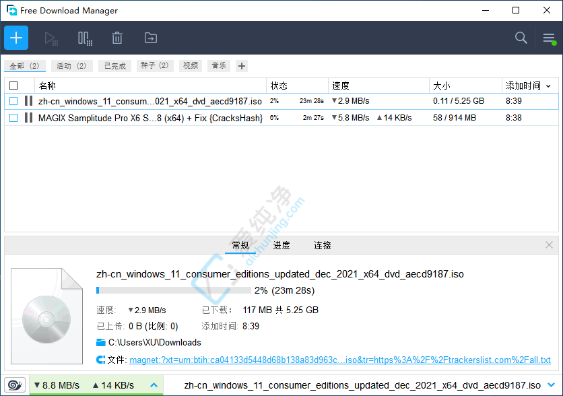Click the 58 / 914 MB size cell

(454, 117)
